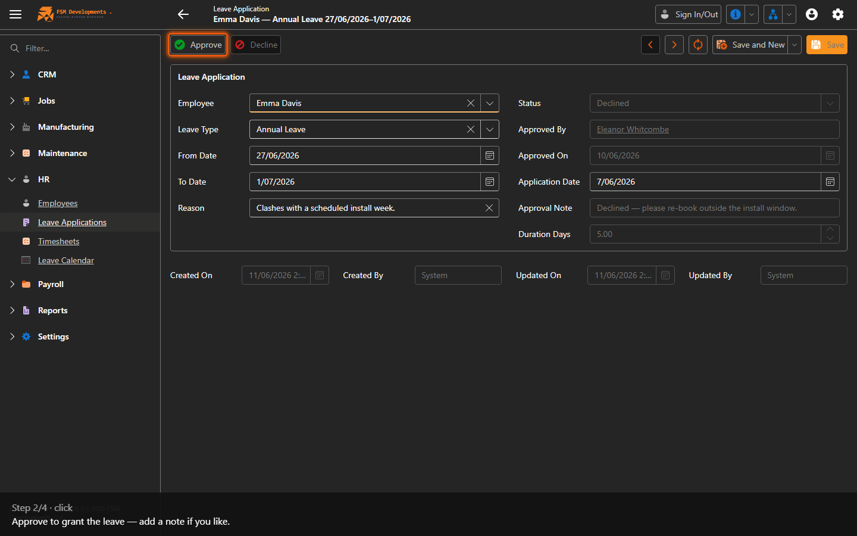Click Save and New
Screen dimensions: 857x536
coord(750,45)
